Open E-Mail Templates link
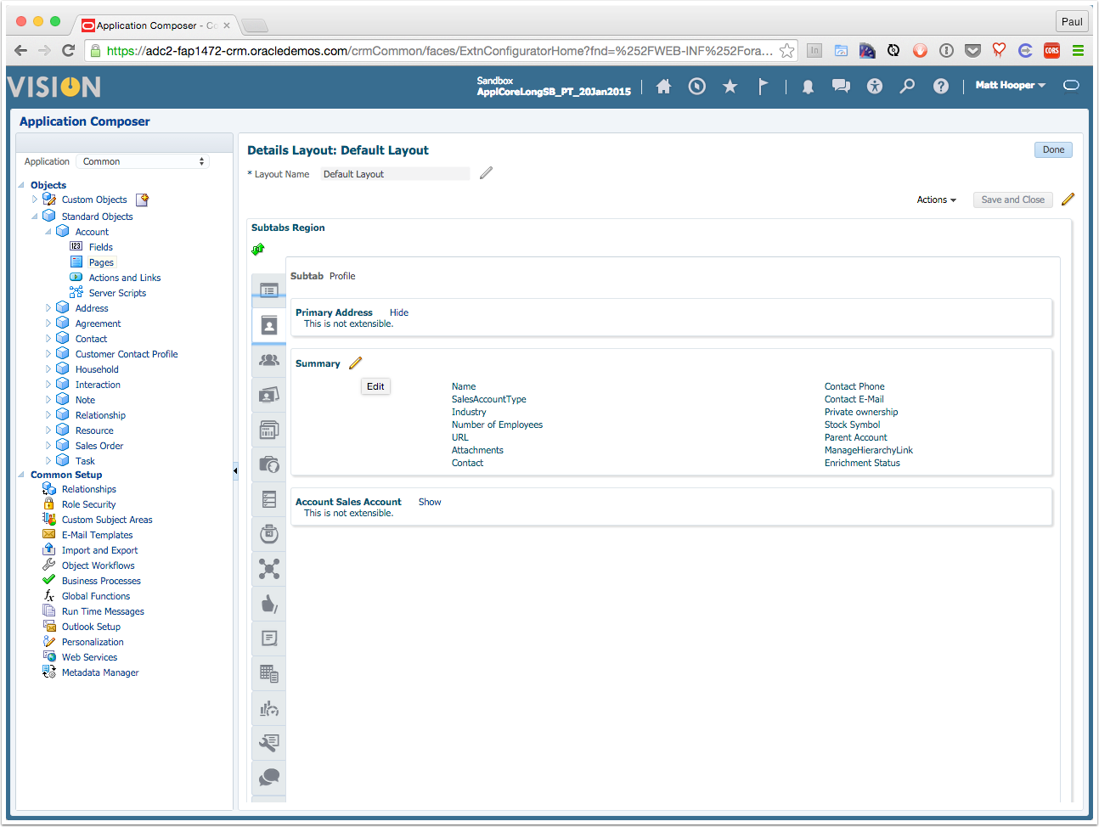Viewport: 1099px width, 827px height. coord(97,535)
